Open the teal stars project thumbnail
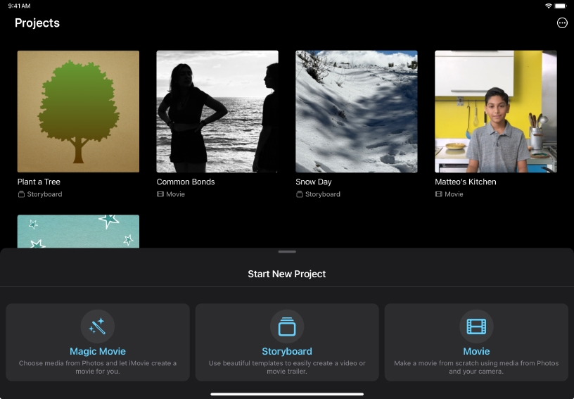574x399 pixels. [78, 231]
